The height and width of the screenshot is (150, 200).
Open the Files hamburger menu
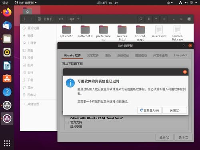click(164, 19)
